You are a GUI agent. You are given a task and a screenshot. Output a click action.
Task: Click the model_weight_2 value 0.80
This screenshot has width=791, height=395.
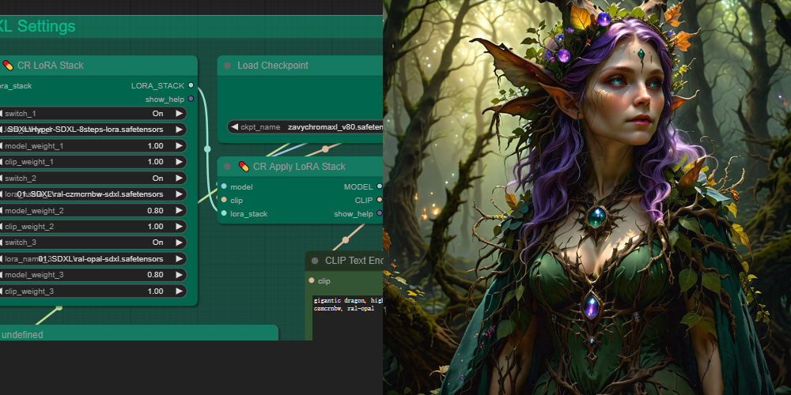tap(155, 210)
